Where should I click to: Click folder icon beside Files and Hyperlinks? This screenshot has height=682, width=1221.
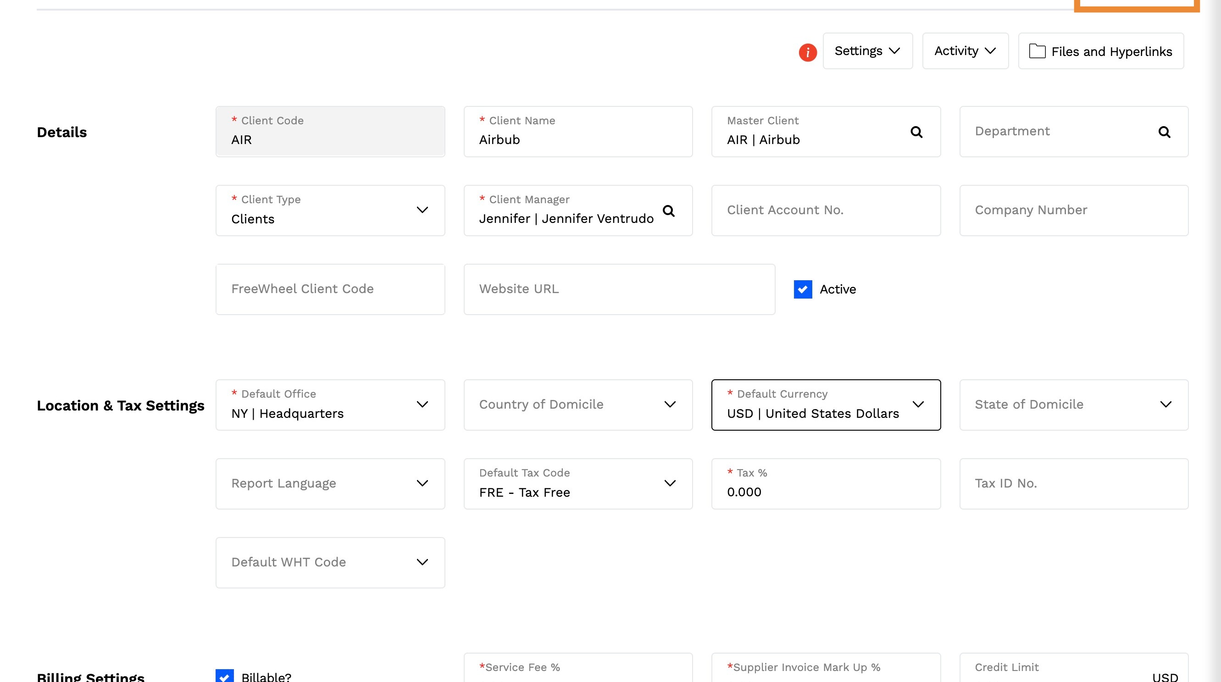[1037, 51]
